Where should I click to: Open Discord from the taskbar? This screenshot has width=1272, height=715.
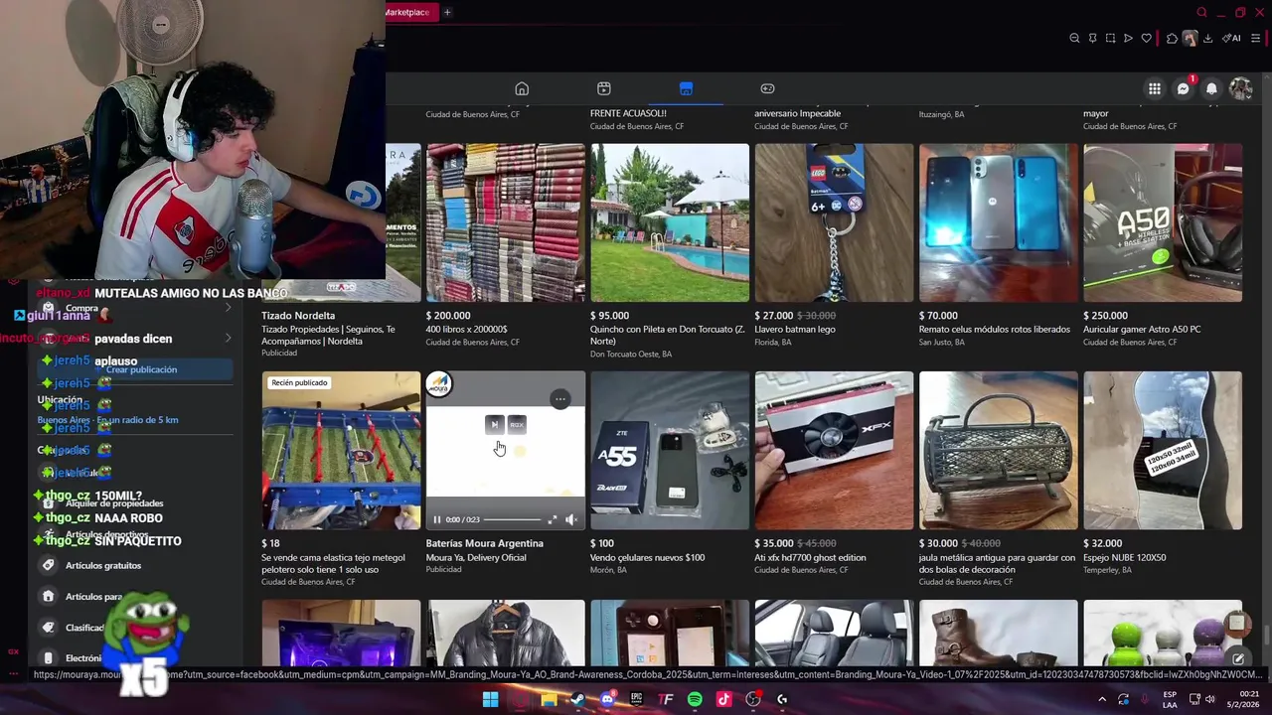[x=607, y=699]
